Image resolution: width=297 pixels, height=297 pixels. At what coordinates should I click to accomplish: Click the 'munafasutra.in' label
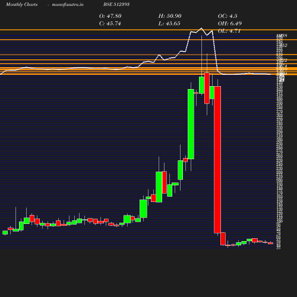coord(68,5)
